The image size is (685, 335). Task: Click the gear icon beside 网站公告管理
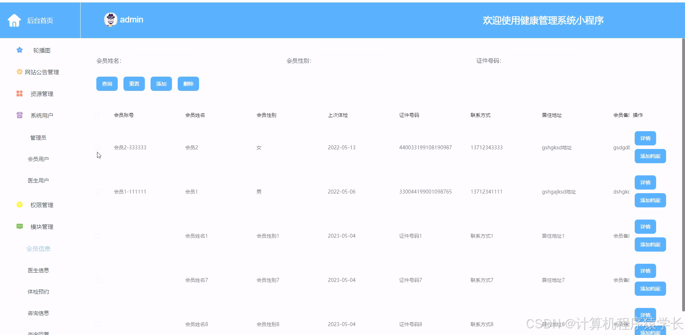pyautogui.click(x=20, y=72)
